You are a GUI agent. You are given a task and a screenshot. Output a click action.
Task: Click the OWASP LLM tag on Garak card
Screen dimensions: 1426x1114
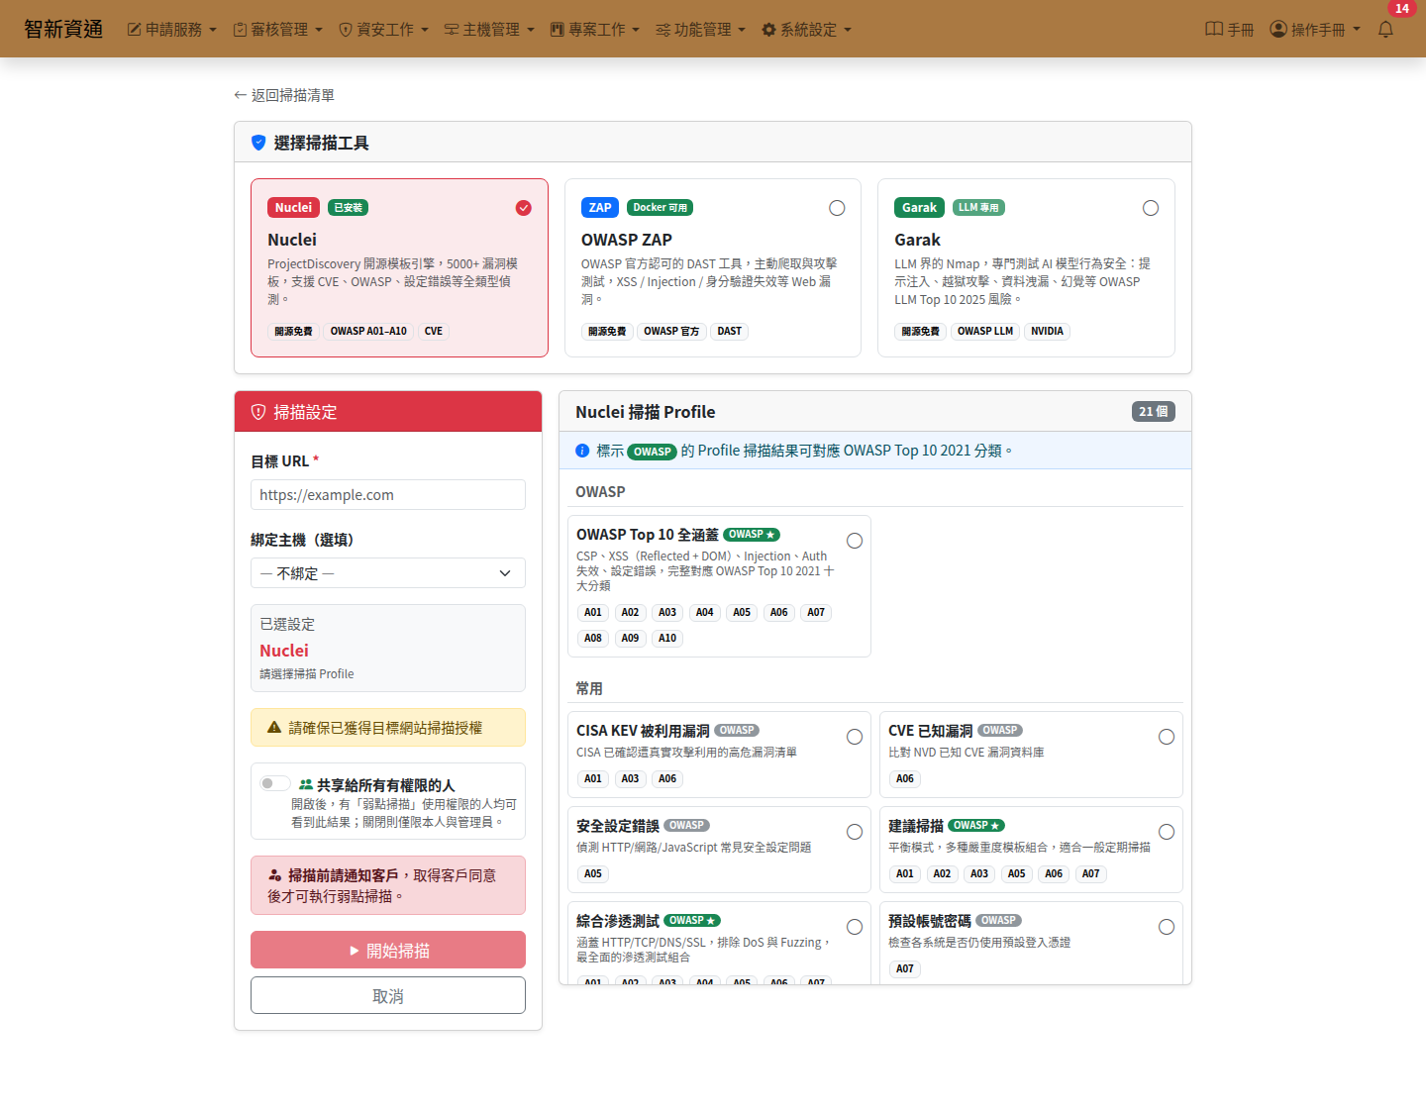point(985,331)
